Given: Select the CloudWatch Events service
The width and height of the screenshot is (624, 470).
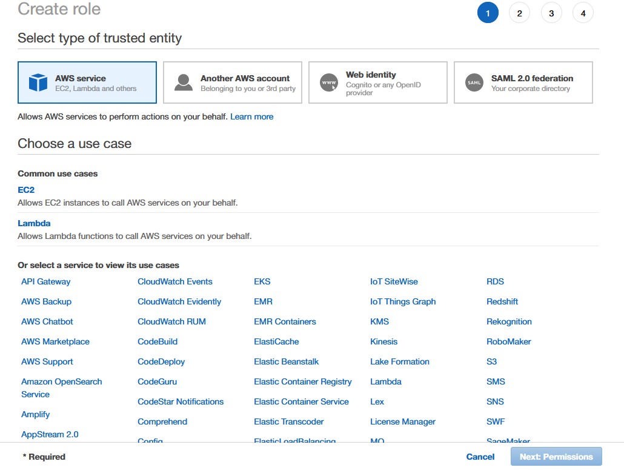Looking at the screenshot, I should point(175,281).
